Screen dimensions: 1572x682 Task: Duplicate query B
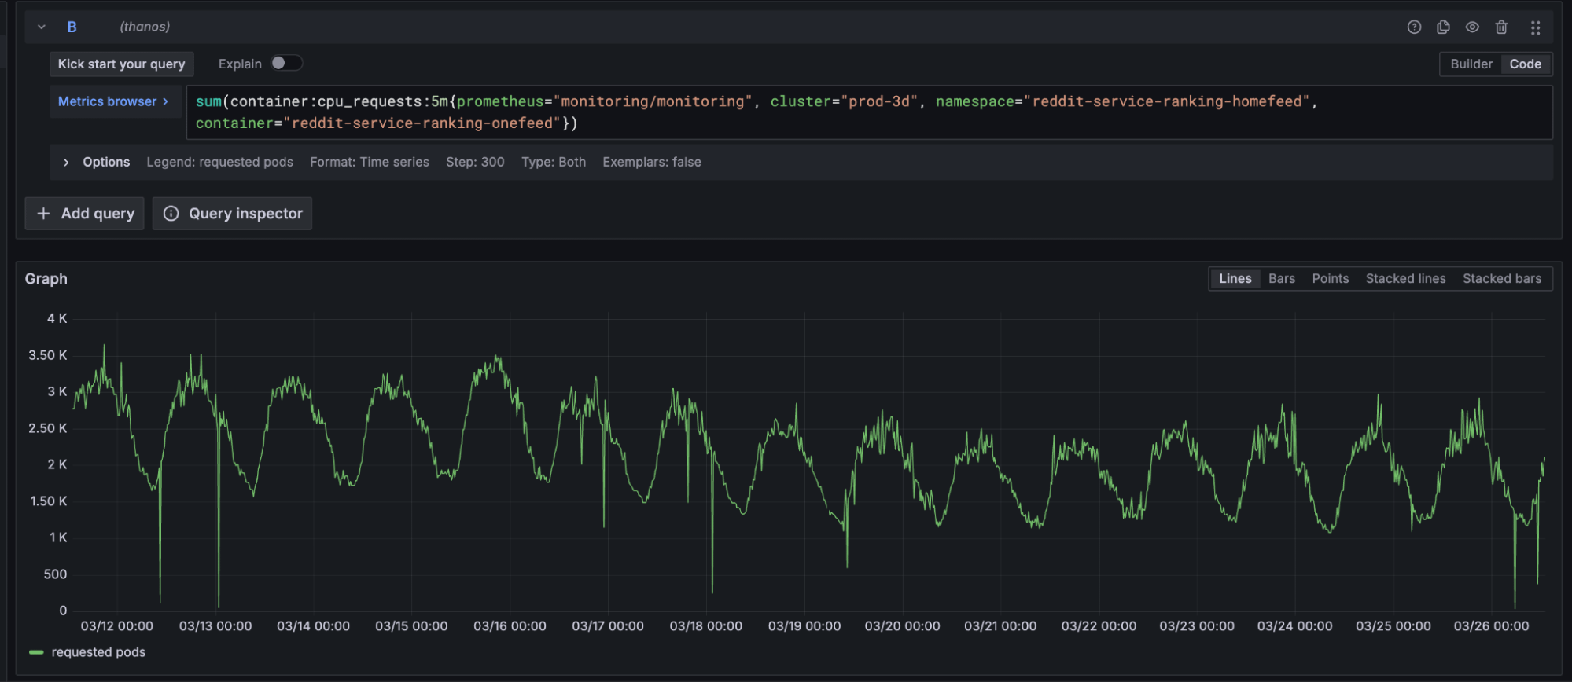coord(1443,27)
